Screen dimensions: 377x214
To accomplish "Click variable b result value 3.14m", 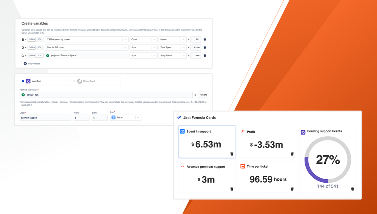I will 196,48.
